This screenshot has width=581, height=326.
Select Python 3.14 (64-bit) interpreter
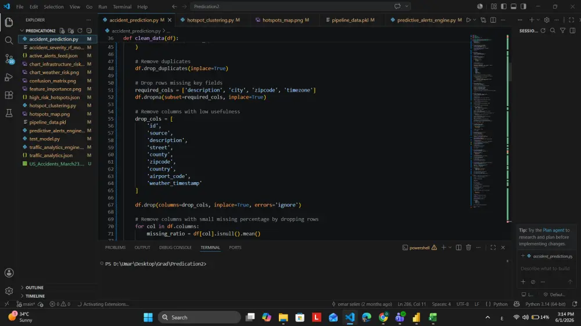(x=546, y=304)
